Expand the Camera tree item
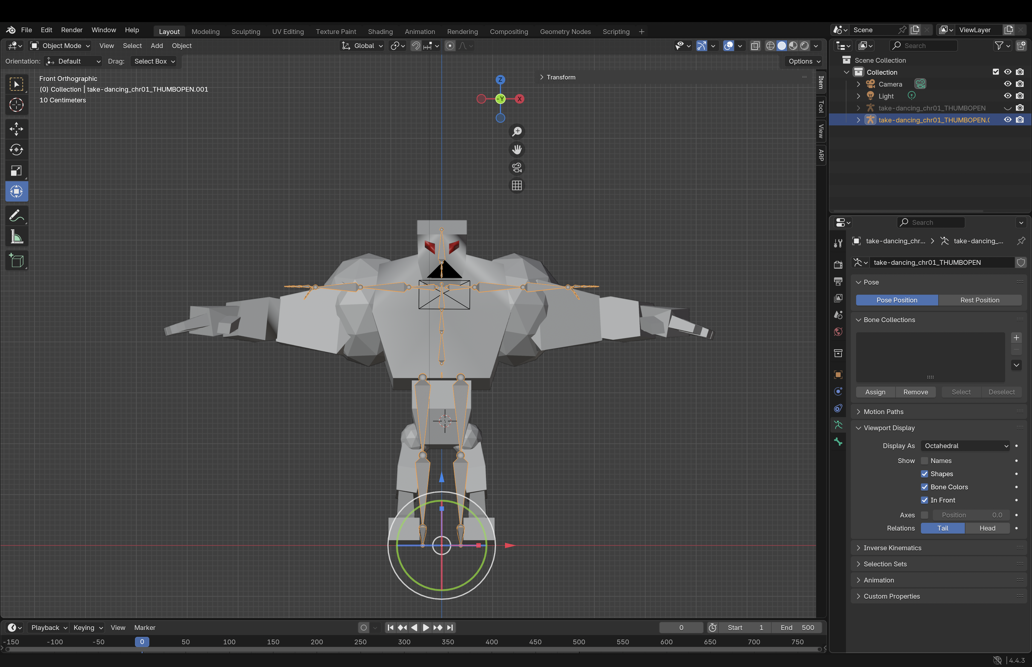Screen dimensions: 1032x667 (x=858, y=84)
